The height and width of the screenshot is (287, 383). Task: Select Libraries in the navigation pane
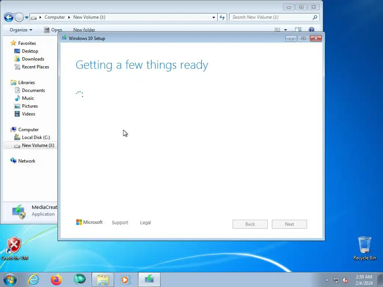(27, 83)
